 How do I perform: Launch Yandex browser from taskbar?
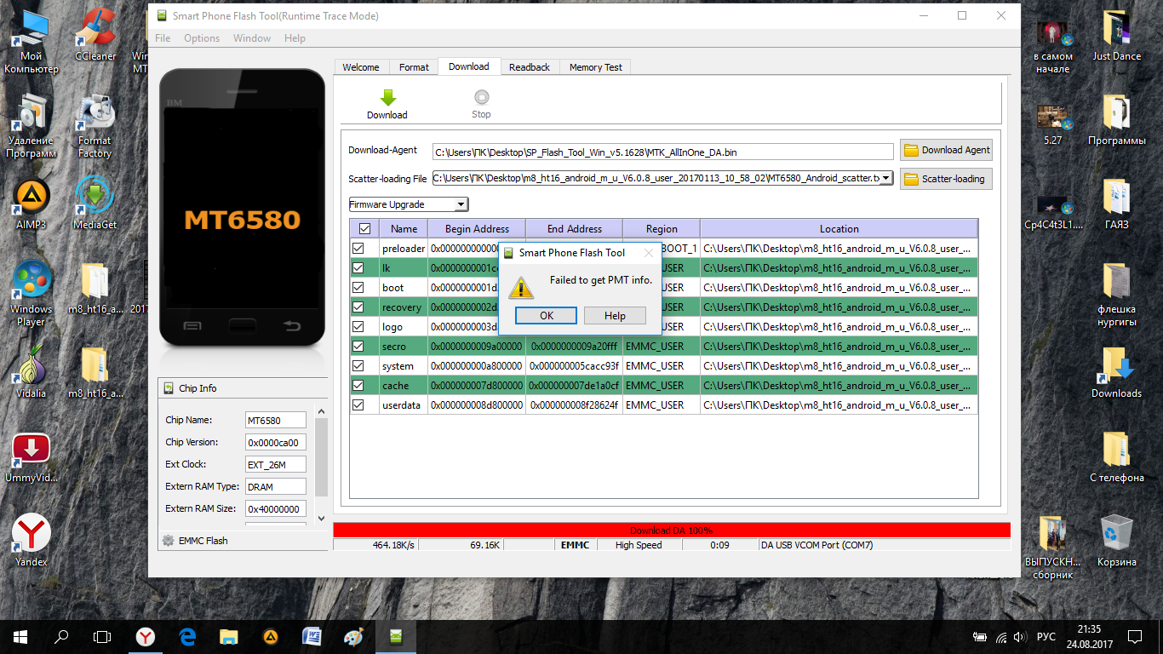(x=146, y=636)
